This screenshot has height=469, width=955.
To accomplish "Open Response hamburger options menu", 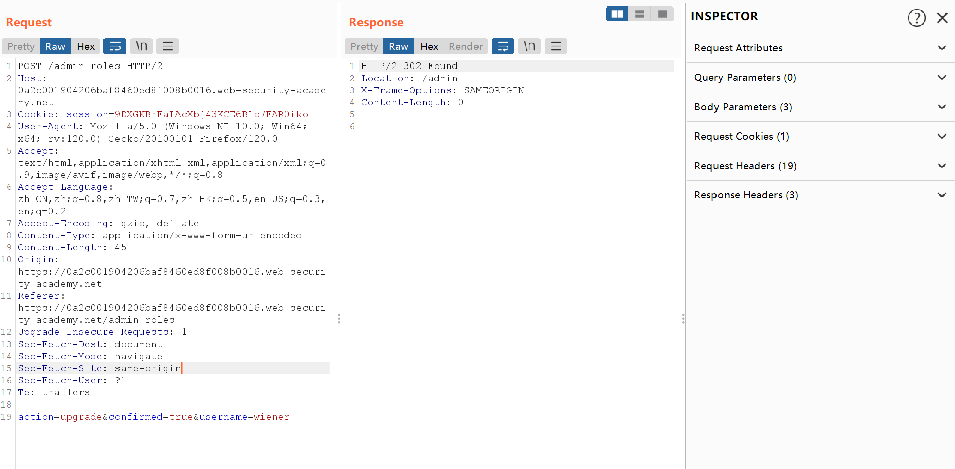I will (x=556, y=46).
